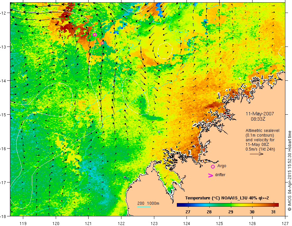Viewport: 292px width, 226px height.
Task: Click the 28 value on temperature scale
Action: 209,212
